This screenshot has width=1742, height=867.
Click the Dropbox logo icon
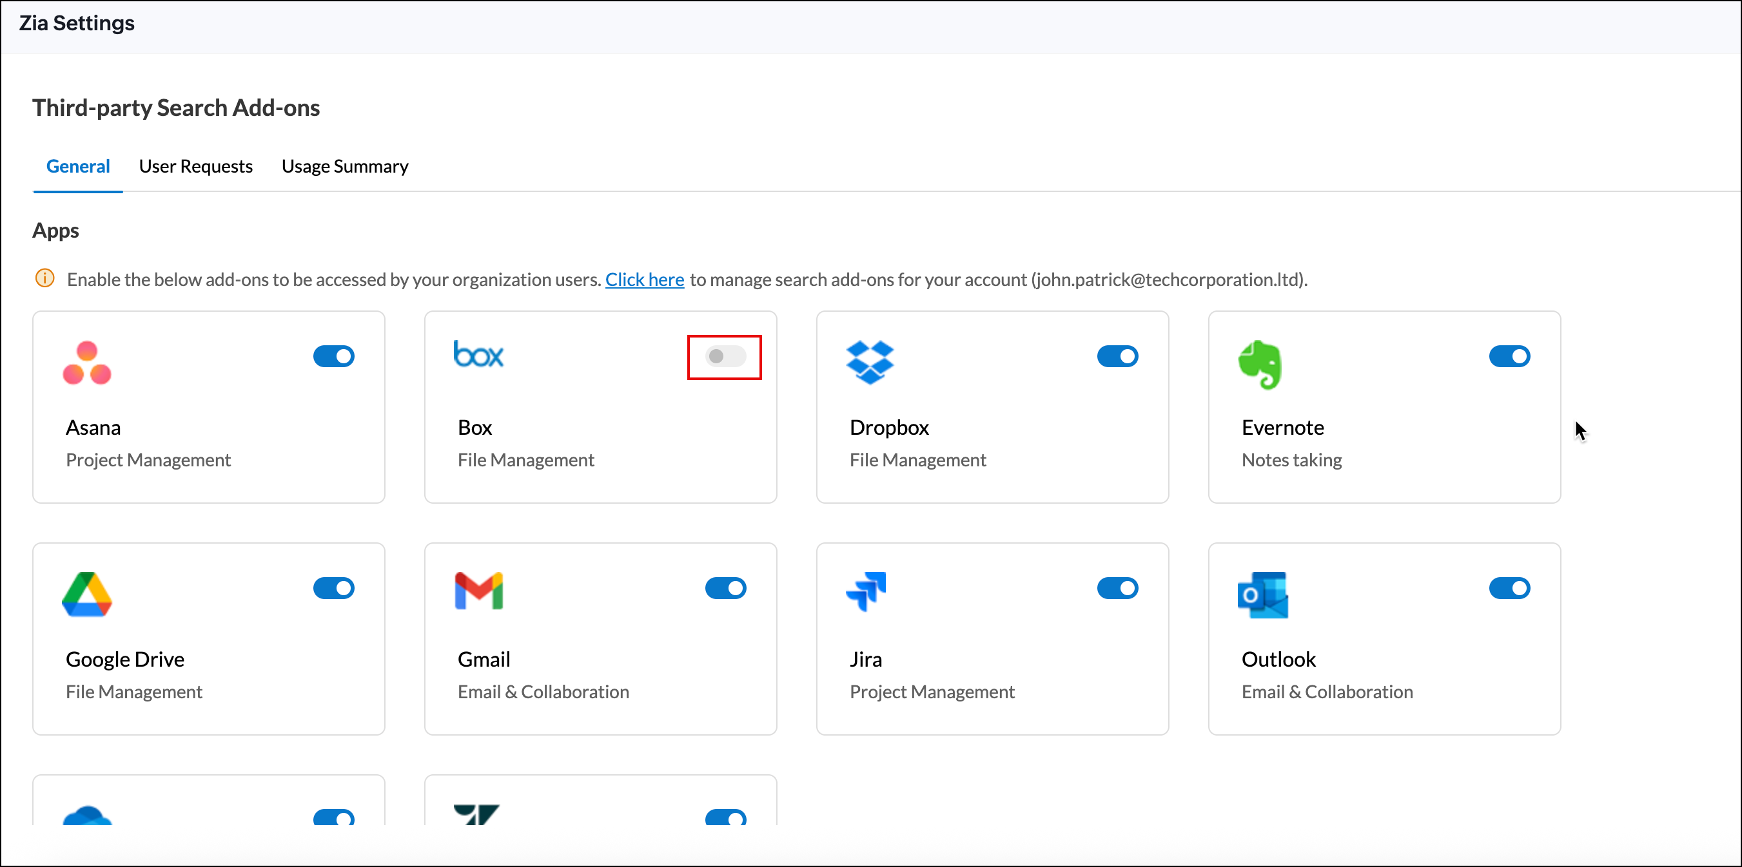pos(870,363)
